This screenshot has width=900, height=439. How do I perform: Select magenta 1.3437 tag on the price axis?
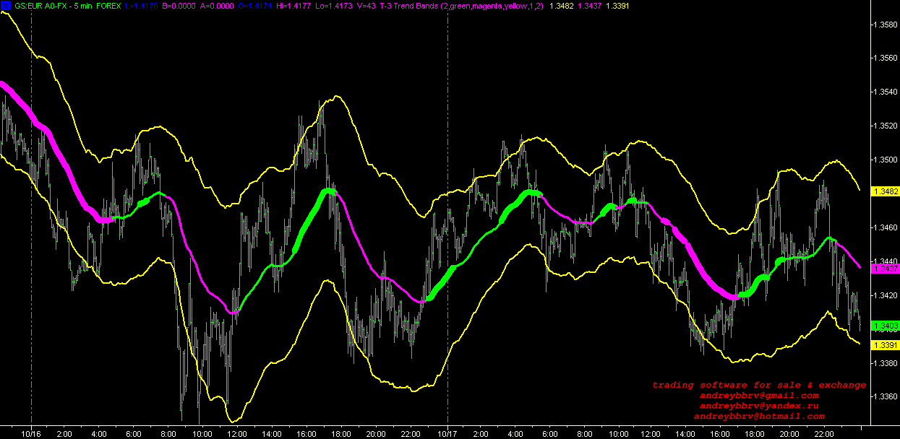click(885, 269)
